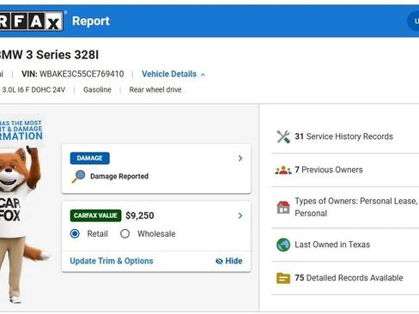Open the Update Trim & Options link

(x=112, y=261)
